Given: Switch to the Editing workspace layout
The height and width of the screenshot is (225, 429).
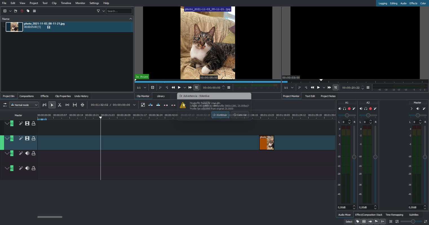Looking at the screenshot, I should (x=393, y=3).
